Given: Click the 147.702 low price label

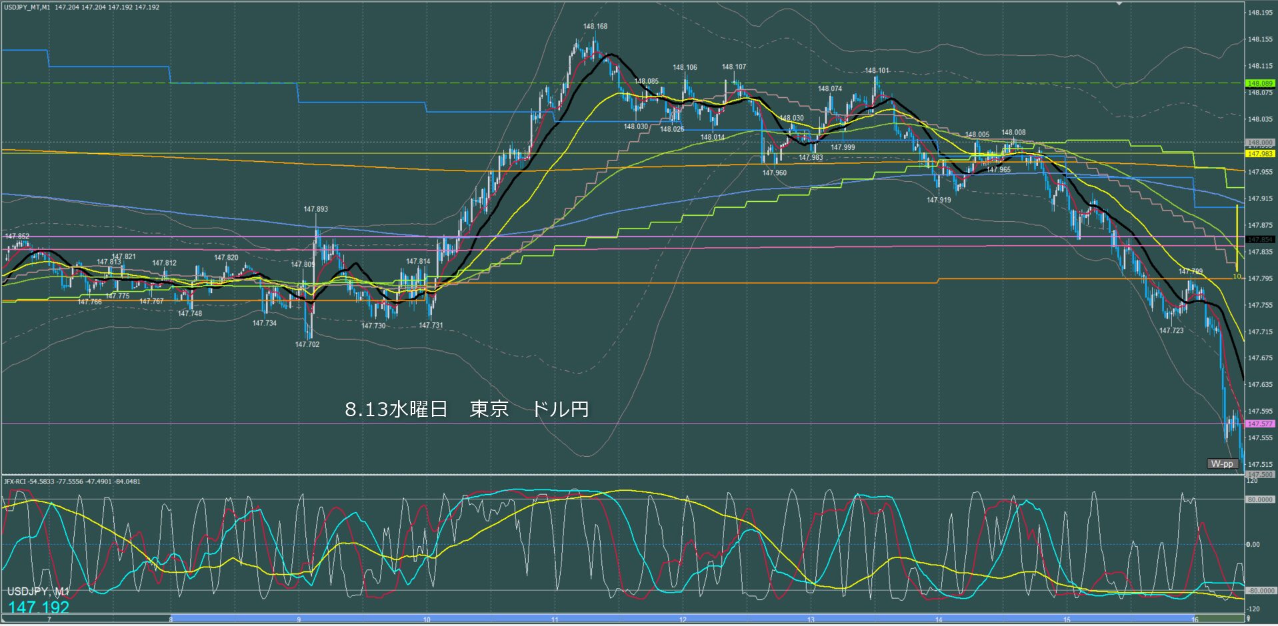Looking at the screenshot, I should tap(307, 344).
